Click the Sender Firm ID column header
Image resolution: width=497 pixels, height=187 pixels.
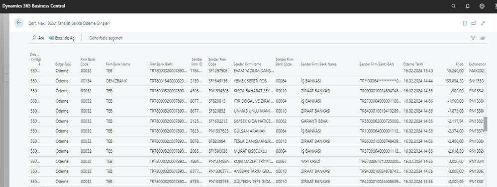pos(197,62)
